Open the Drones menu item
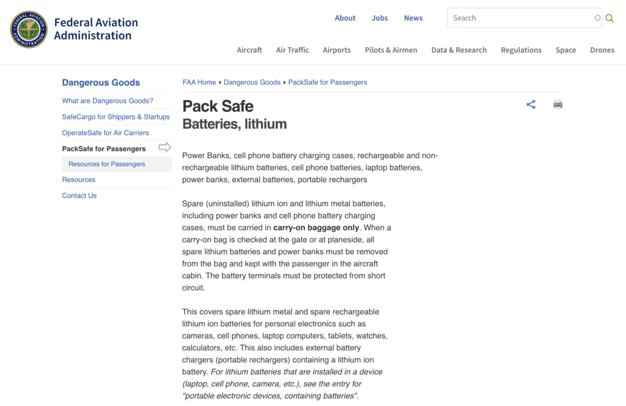 coord(602,50)
